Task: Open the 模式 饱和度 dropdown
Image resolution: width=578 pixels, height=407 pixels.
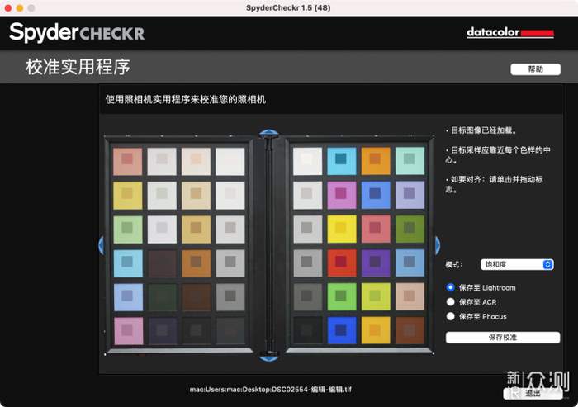Action: click(517, 264)
